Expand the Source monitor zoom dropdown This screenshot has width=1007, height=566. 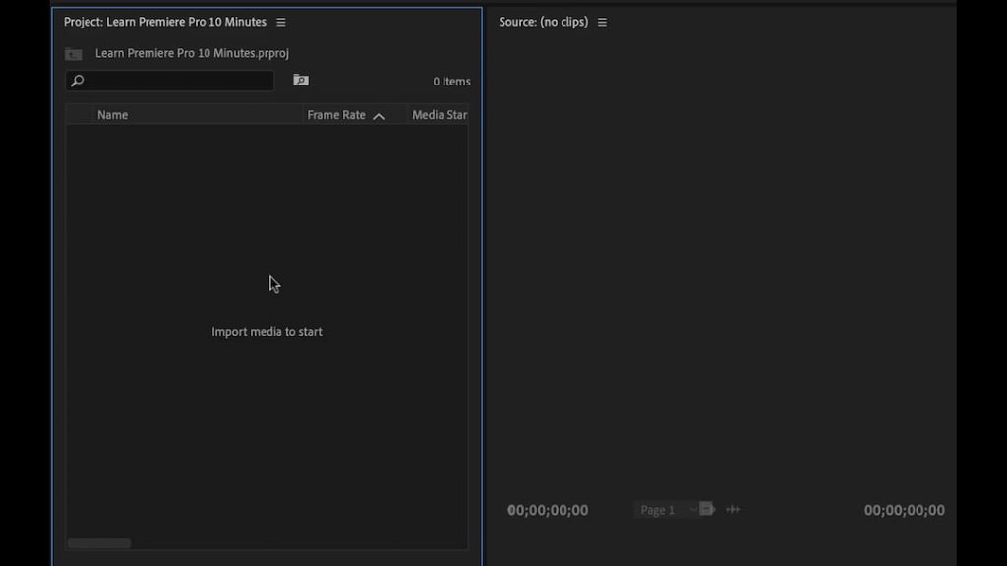(x=693, y=509)
